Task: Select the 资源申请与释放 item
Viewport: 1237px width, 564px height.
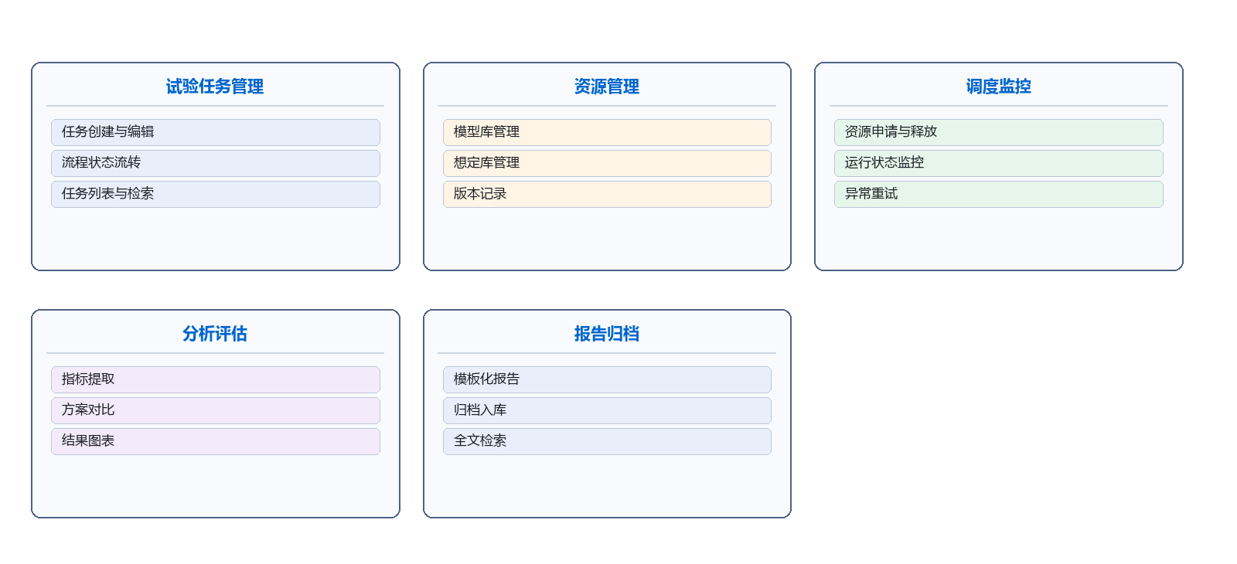Action: 999,132
